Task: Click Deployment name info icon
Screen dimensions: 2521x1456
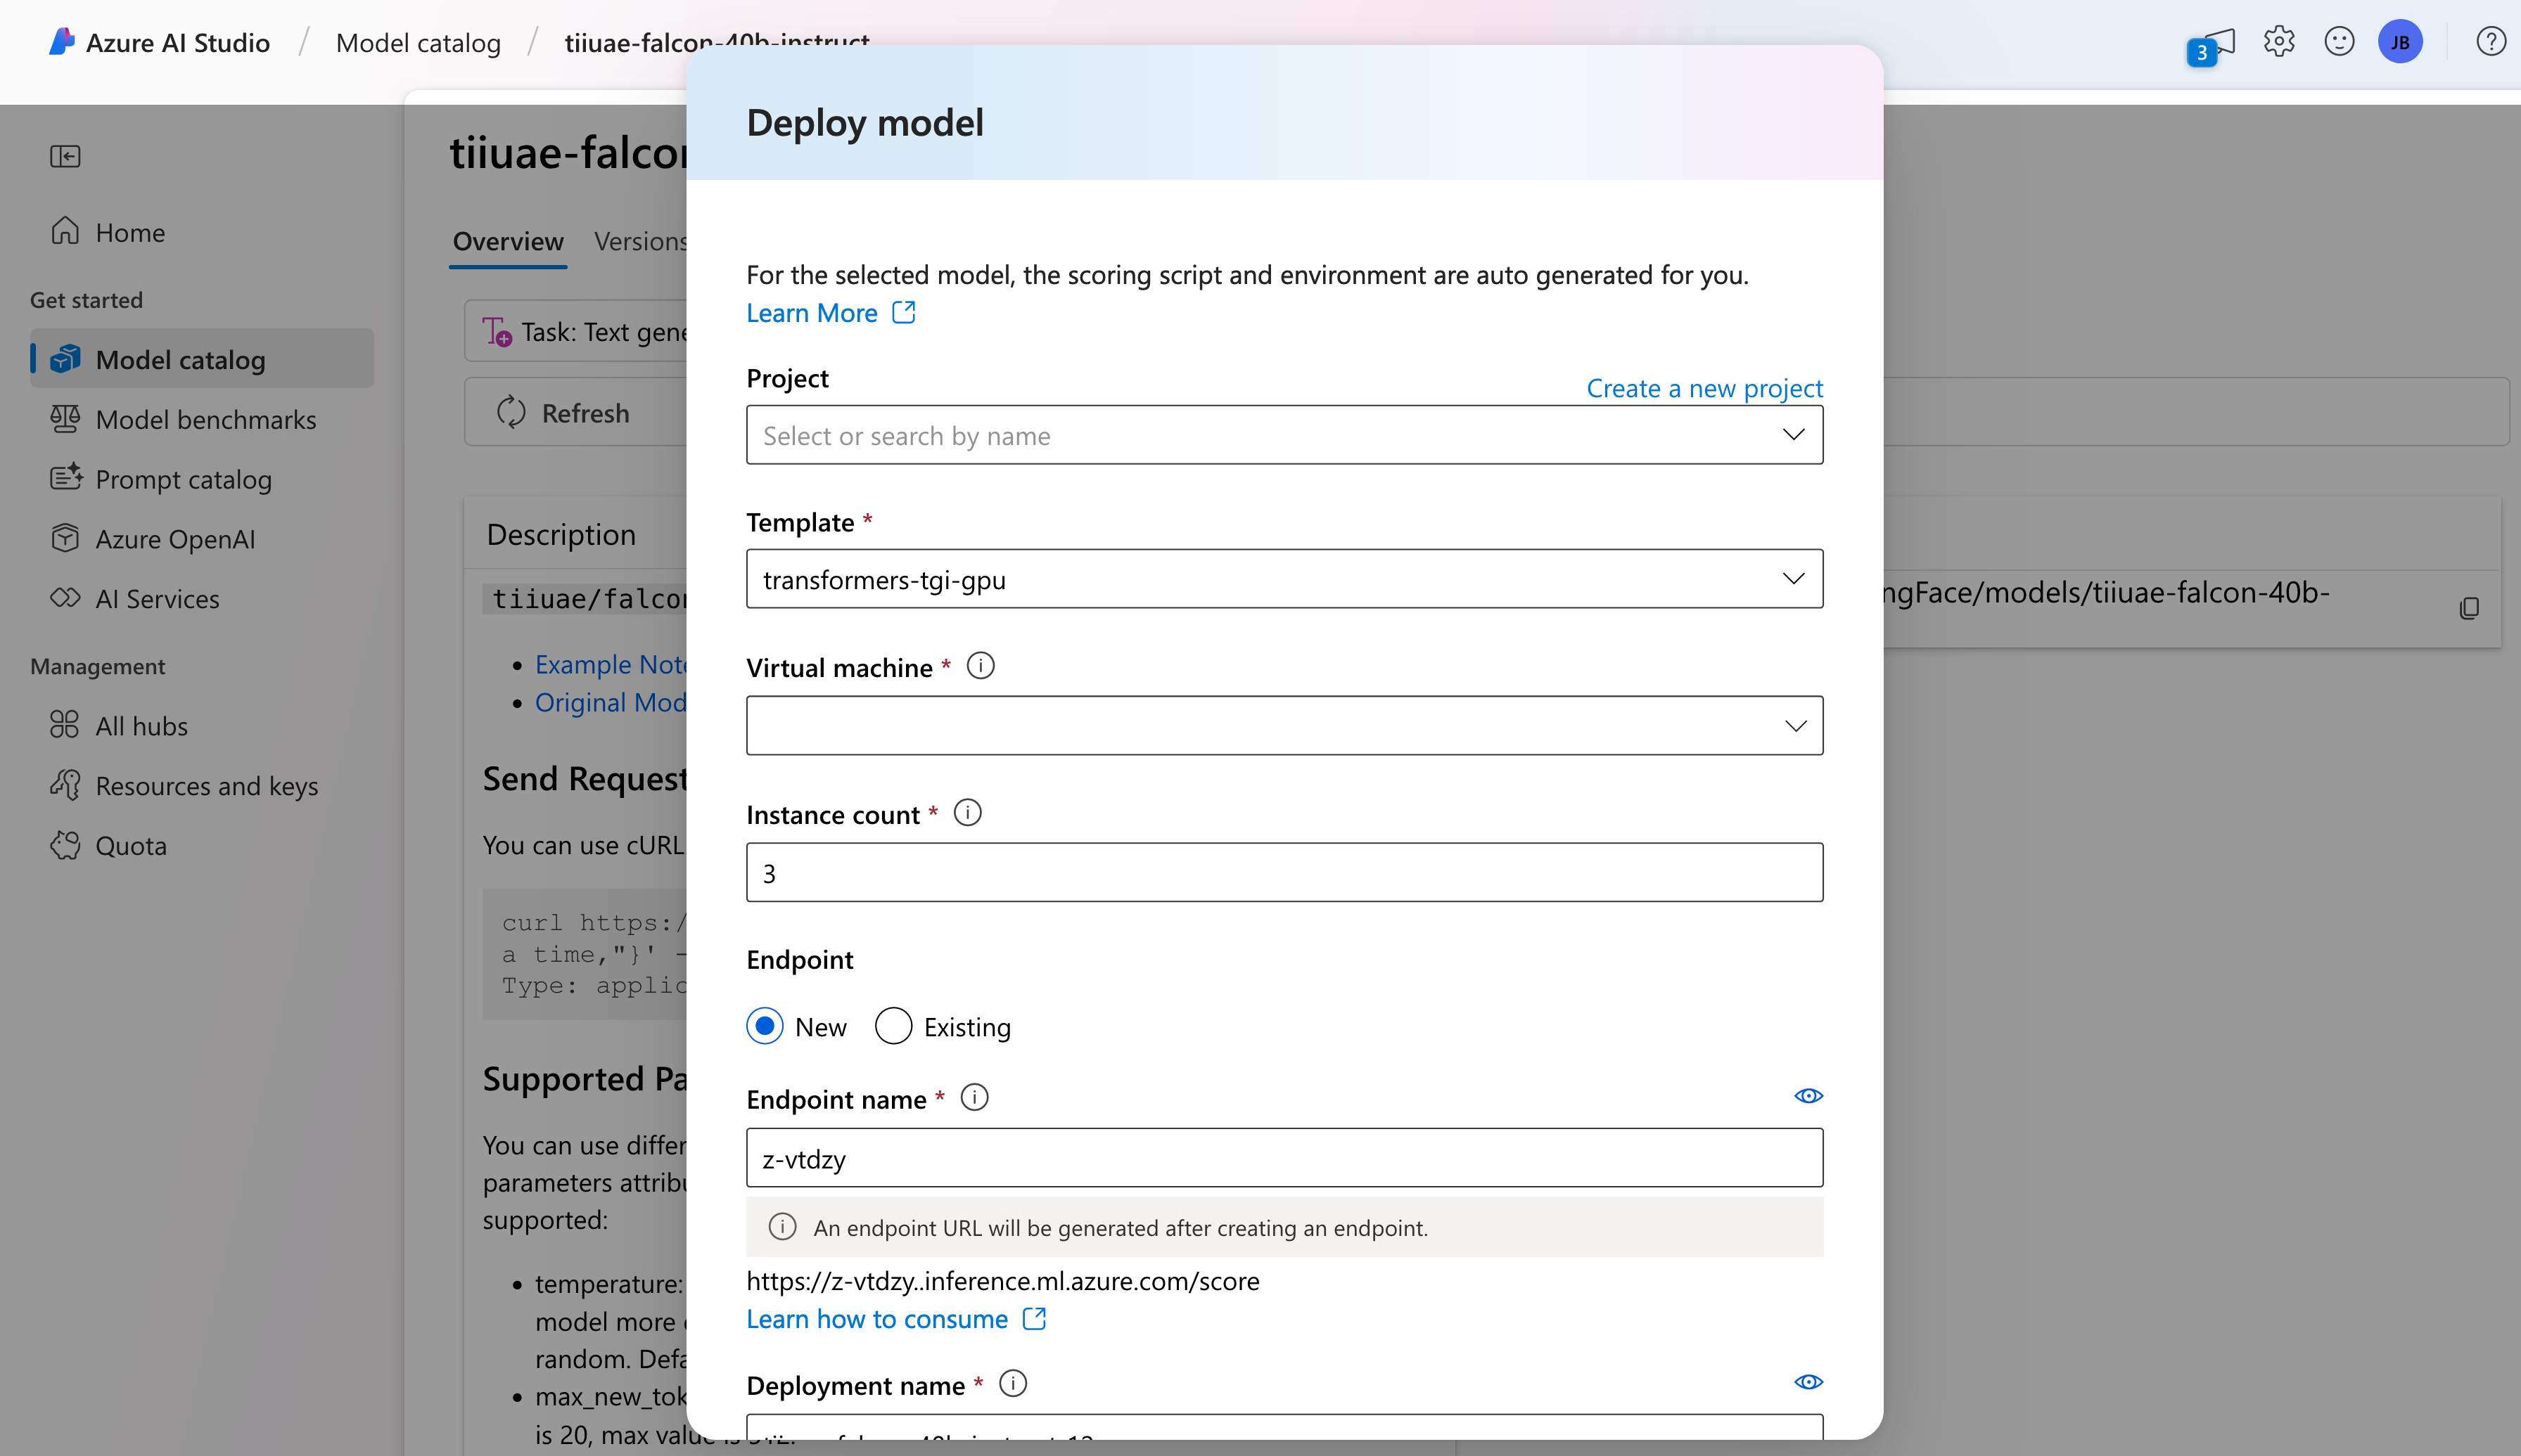Action: coord(1012,1384)
